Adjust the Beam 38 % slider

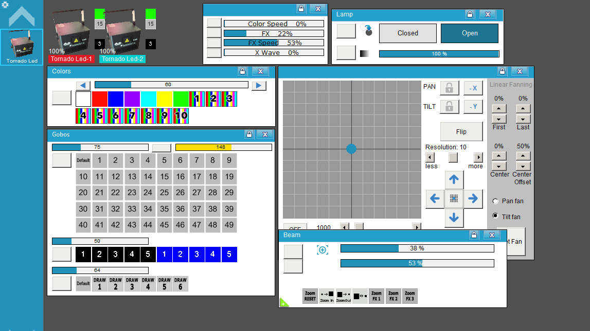[417, 248]
